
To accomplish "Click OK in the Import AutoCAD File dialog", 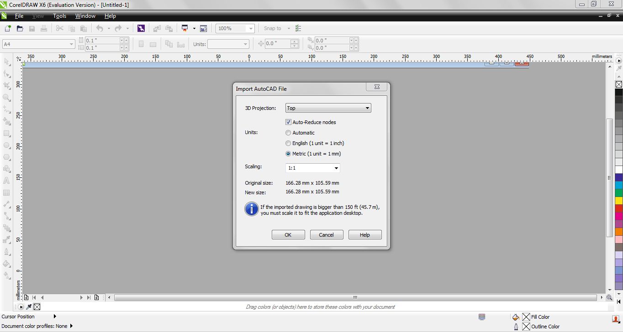I will [x=288, y=235].
